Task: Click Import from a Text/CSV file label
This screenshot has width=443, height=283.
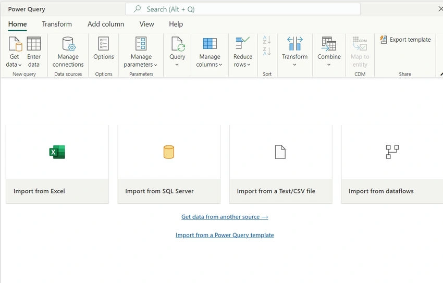Action: pyautogui.click(x=276, y=191)
